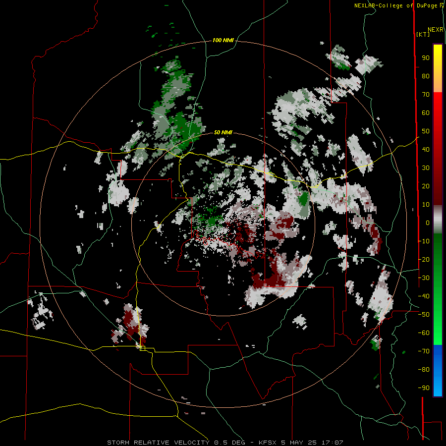446x446 pixels.
Task: Click "STORM RELATIVE VELOCITY" product title
Action: click(x=158, y=443)
